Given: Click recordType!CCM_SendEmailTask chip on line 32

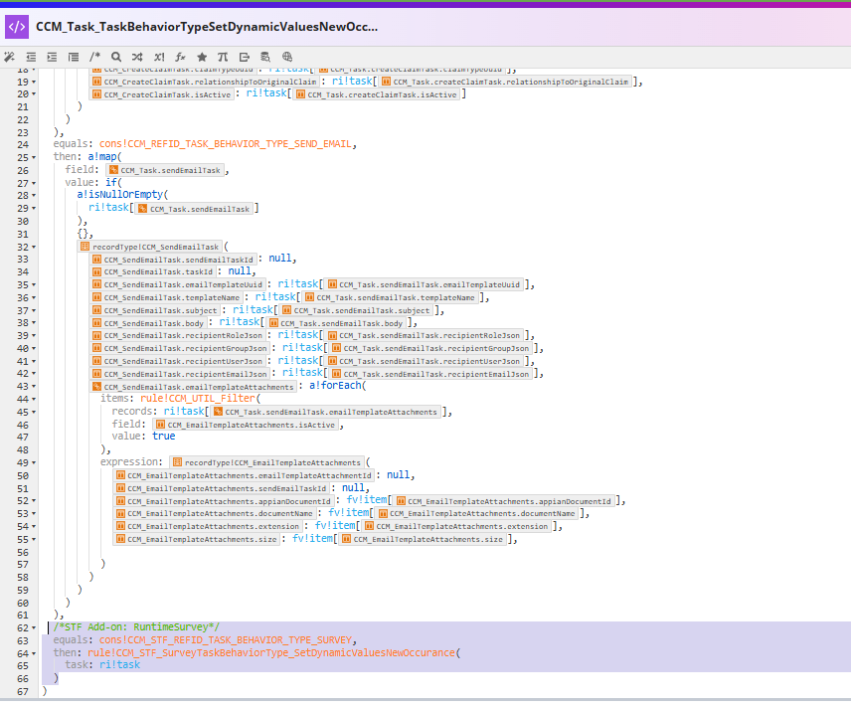Looking at the screenshot, I should (x=150, y=247).
